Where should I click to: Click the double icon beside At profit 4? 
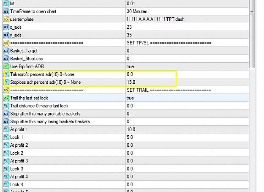(6, 177)
